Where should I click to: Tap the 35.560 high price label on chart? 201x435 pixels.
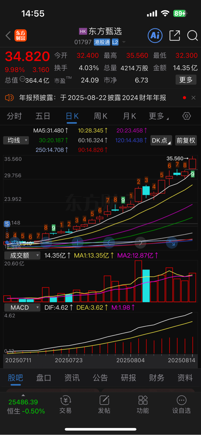coord(175,159)
